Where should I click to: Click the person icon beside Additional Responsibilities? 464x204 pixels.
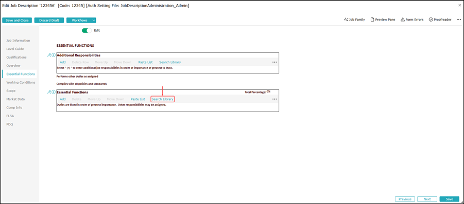[49, 55]
